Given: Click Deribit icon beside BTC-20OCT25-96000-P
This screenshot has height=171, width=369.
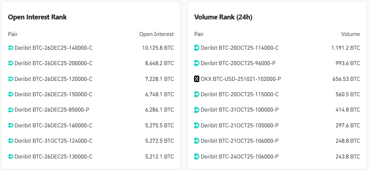Looking at the screenshot, I should point(197,63).
